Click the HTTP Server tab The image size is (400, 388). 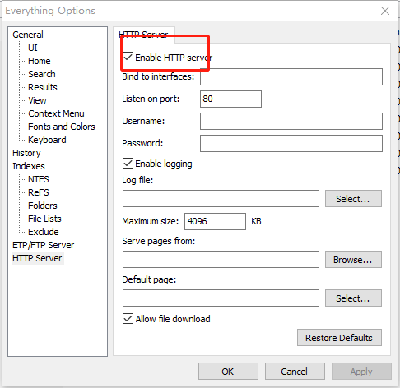pos(143,35)
